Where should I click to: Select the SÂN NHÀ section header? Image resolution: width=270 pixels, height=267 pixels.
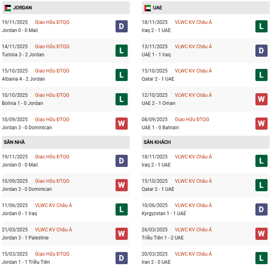(x=14, y=142)
